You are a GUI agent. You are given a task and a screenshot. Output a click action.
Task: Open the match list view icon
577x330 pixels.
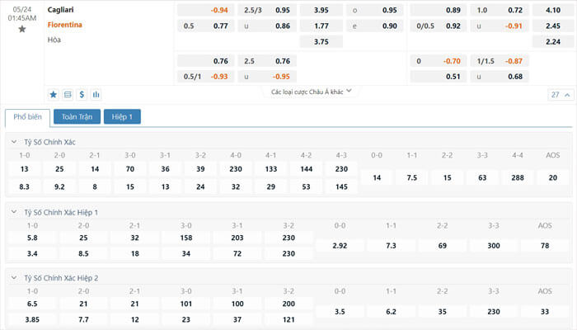pyautogui.click(x=68, y=95)
